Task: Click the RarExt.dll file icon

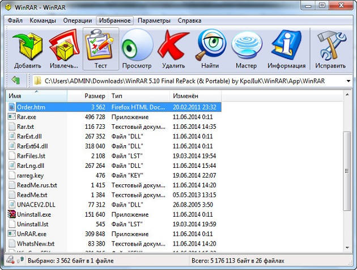Action: [11, 136]
